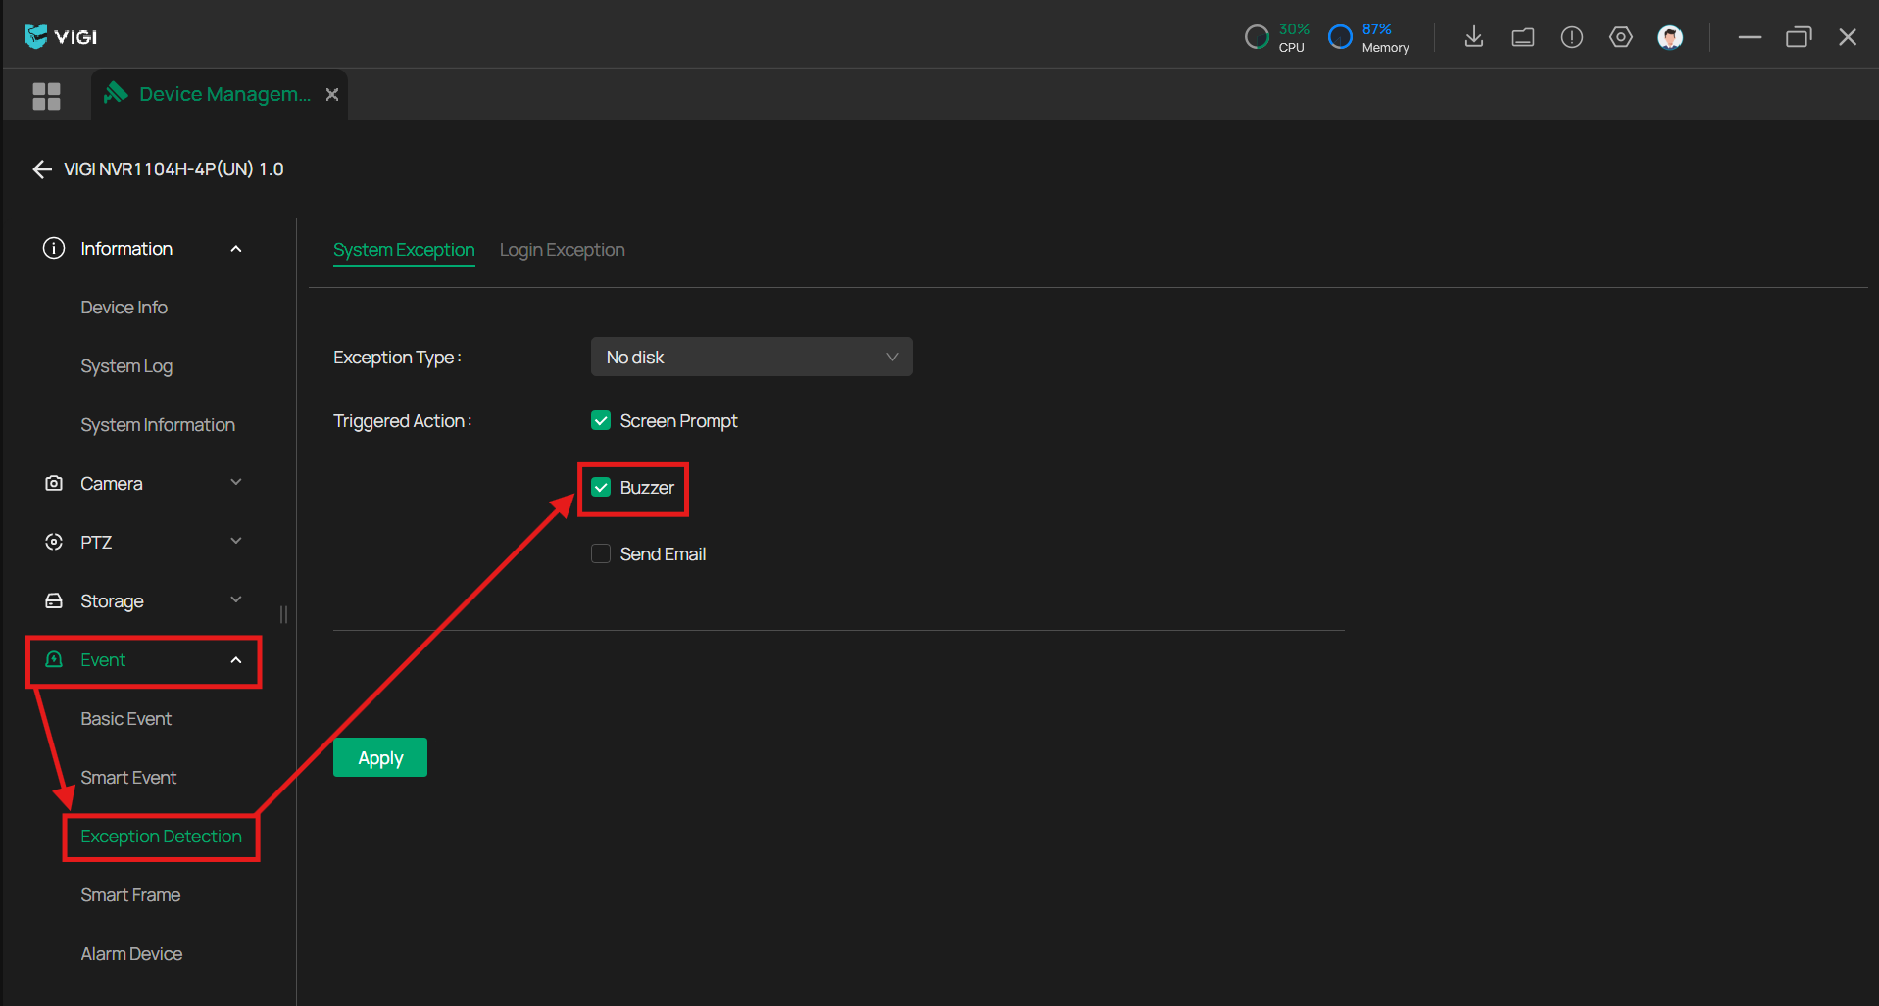Expand the Camera sidebar section
Screen dimensions: 1879x1006
(142, 484)
